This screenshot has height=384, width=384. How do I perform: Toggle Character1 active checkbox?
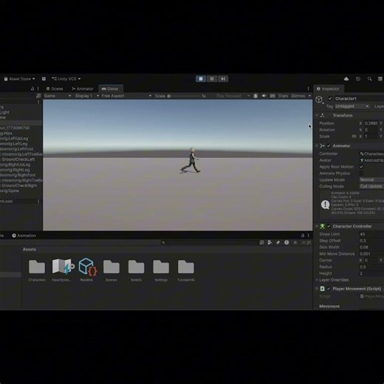tap(330, 98)
